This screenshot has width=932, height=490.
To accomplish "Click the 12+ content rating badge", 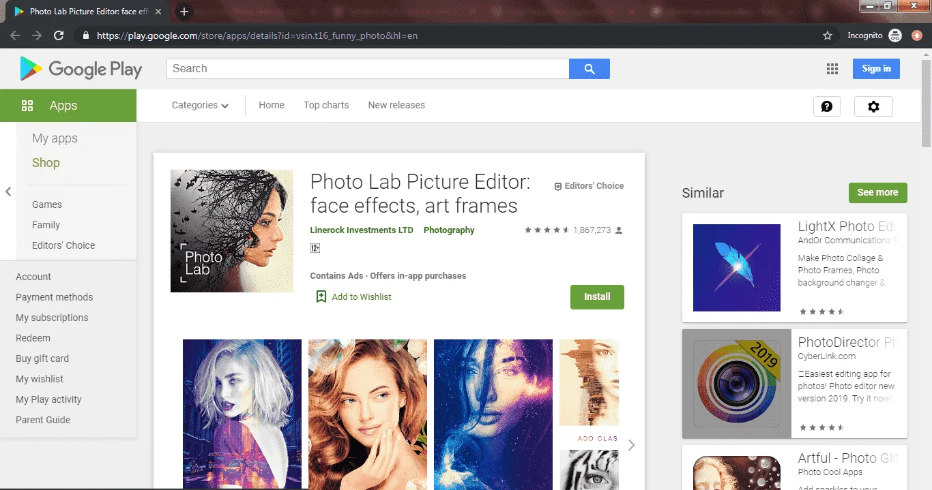I will pyautogui.click(x=315, y=248).
